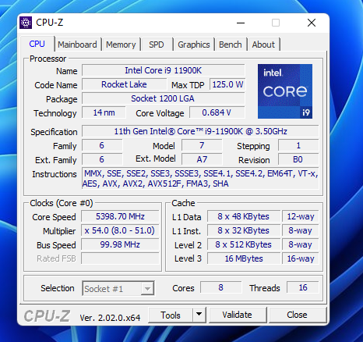Click the Bus Speed value '99.98 MHz'

[x=120, y=244]
